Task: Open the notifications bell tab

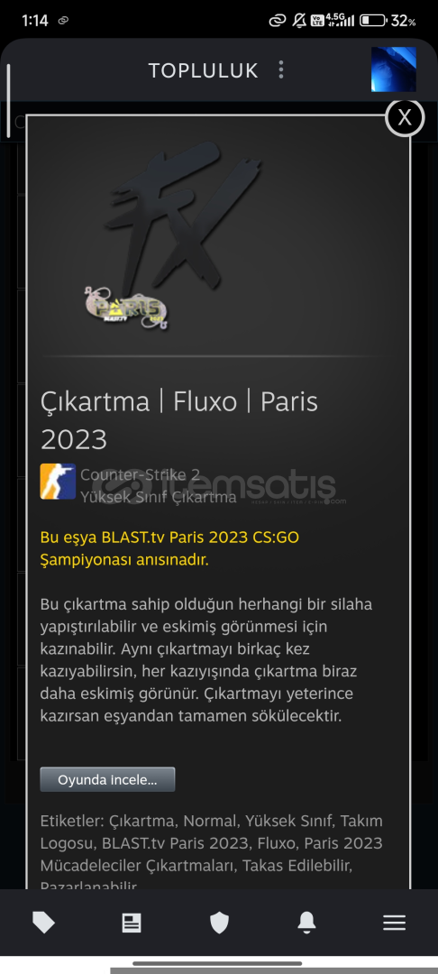Action: coord(306,923)
